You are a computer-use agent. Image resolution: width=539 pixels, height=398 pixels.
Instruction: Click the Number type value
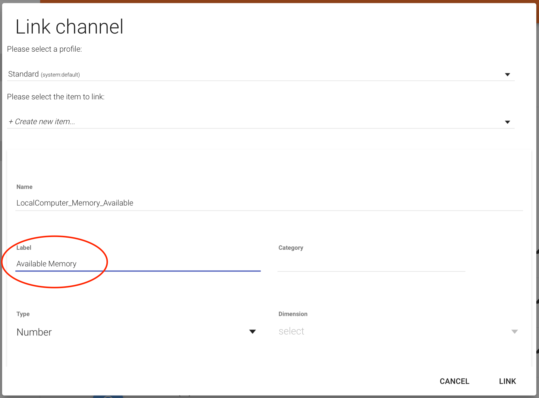34,332
